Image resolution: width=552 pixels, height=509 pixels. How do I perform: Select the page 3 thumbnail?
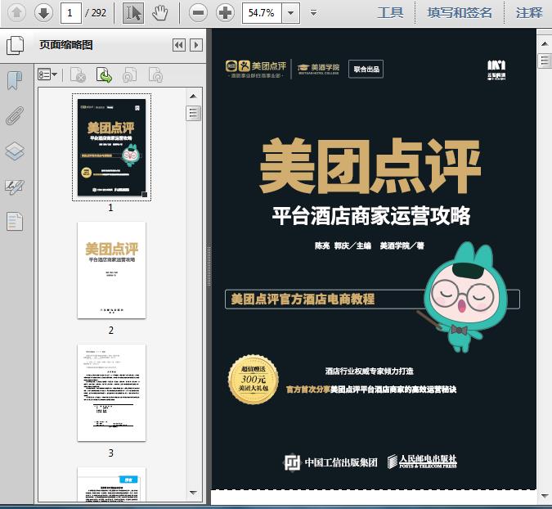(x=111, y=393)
